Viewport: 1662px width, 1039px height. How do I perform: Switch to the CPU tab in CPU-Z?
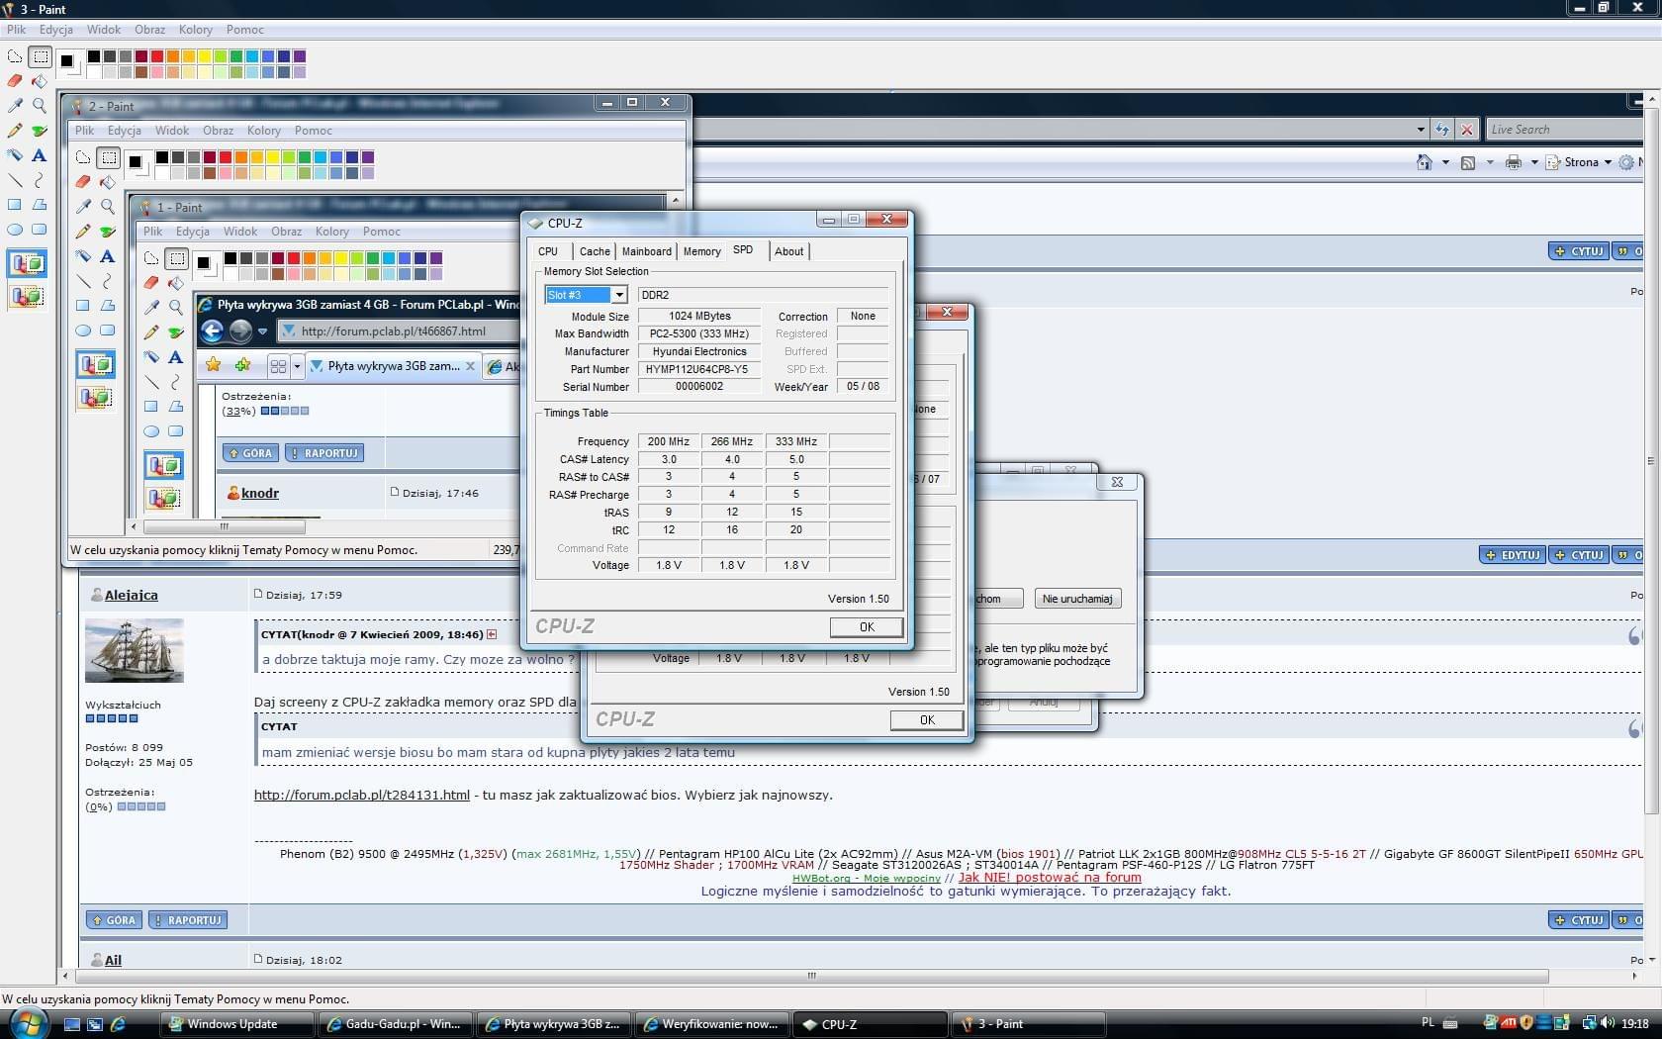pos(548,251)
